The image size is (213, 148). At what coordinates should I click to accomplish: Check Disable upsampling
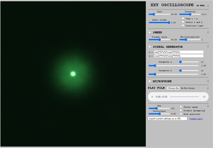click(181, 110)
